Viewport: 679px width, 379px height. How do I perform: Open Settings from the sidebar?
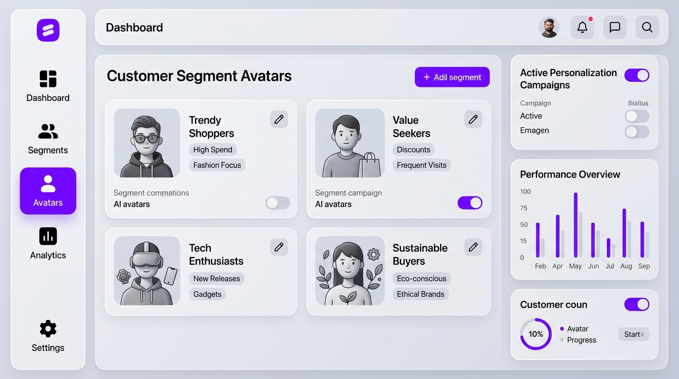(48, 336)
